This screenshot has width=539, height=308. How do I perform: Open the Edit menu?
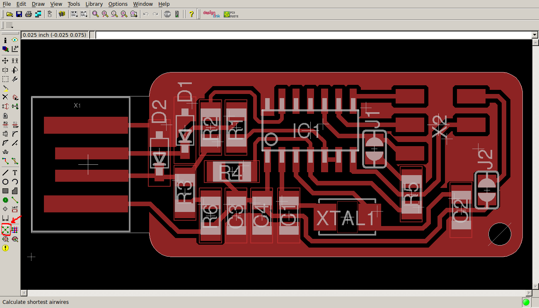pyautogui.click(x=21, y=4)
